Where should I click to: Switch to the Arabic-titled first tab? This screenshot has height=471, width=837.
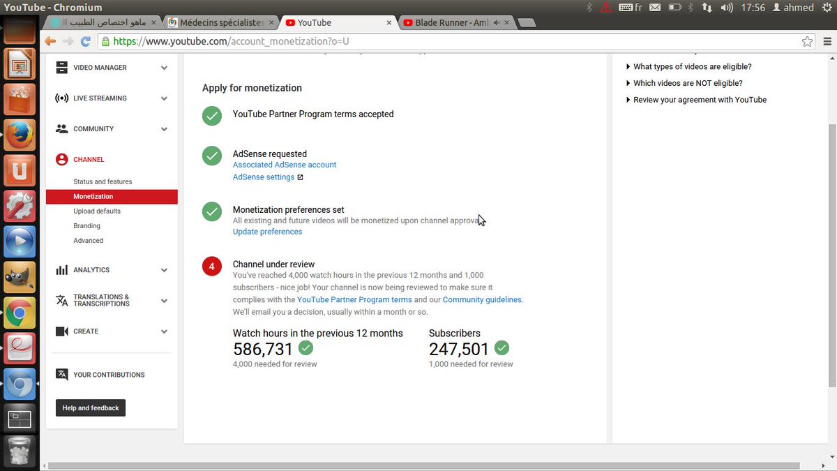(x=103, y=22)
